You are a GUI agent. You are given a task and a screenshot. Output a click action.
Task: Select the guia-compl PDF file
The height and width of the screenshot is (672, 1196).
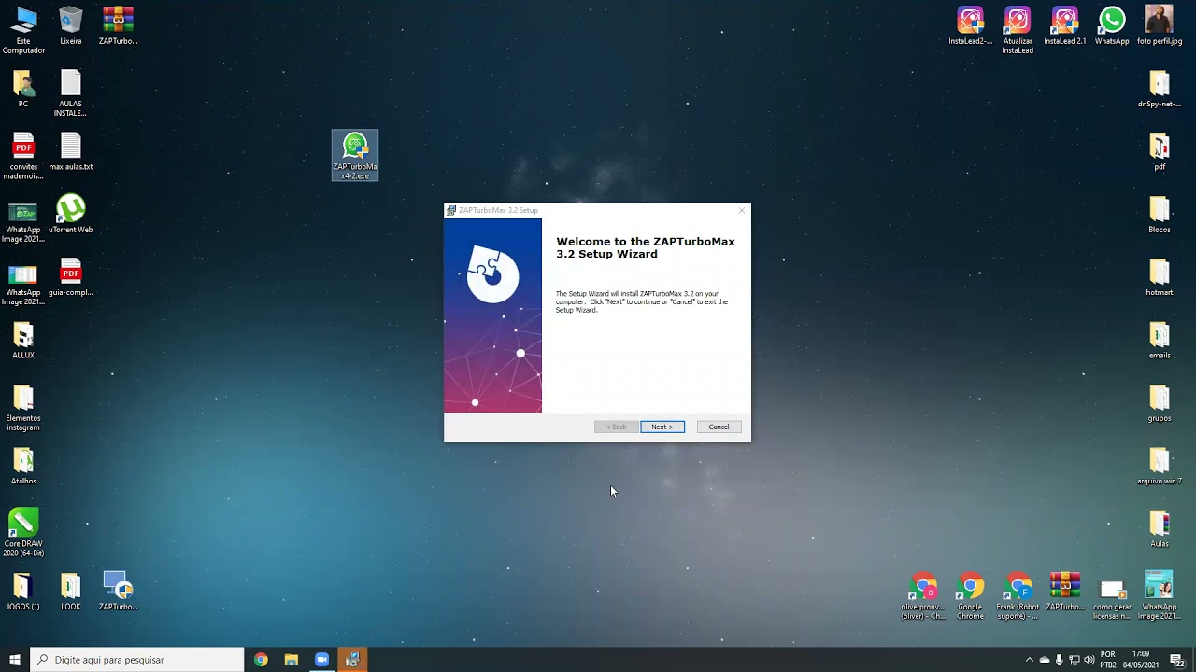[71, 277]
